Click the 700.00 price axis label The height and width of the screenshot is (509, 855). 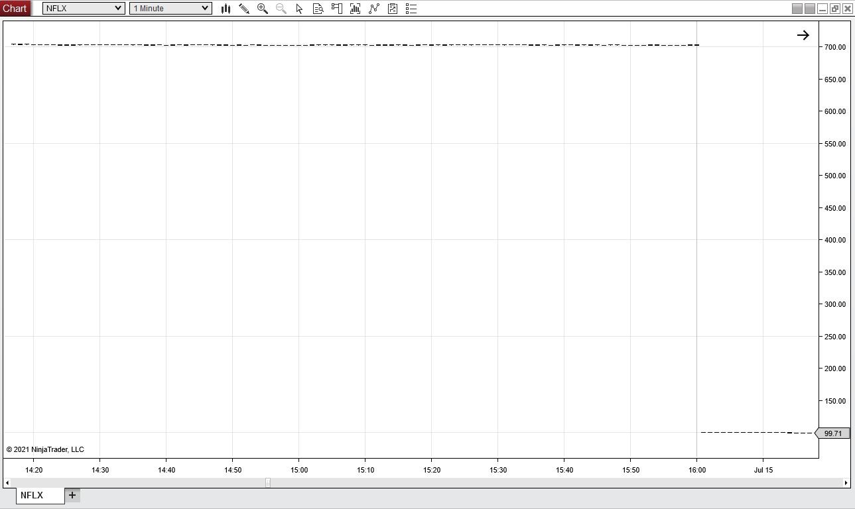tap(835, 48)
